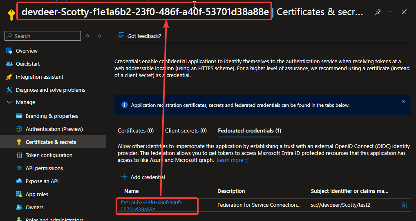Open Integration assistant
The height and width of the screenshot is (221, 416).
coord(40,77)
